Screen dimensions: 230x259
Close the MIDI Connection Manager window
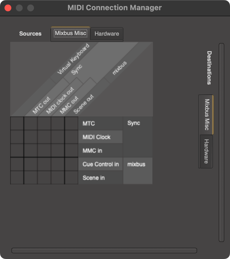point(8,8)
